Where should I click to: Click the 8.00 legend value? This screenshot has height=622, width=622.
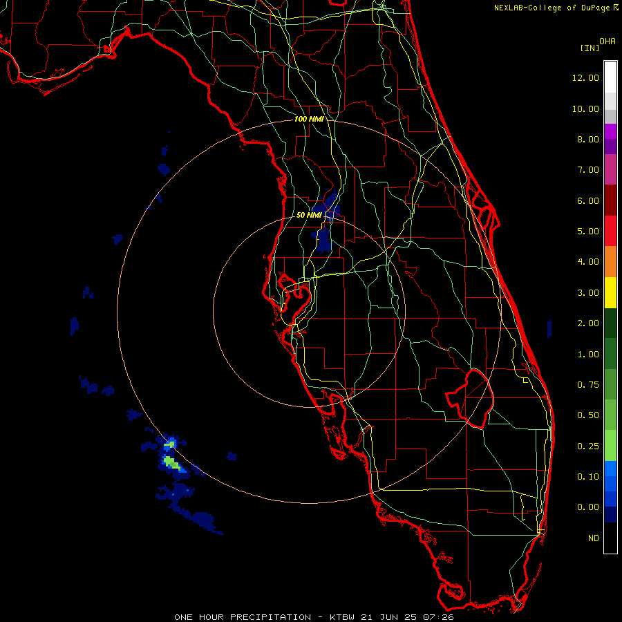588,139
